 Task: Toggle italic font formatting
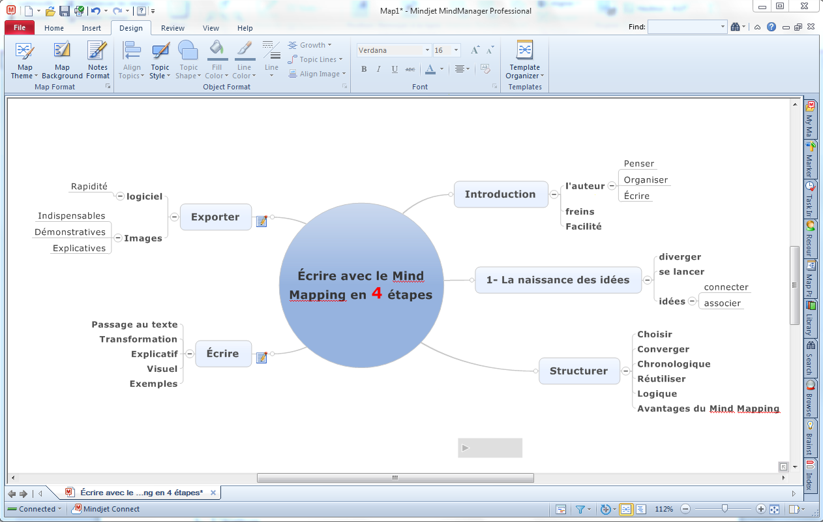coord(379,69)
